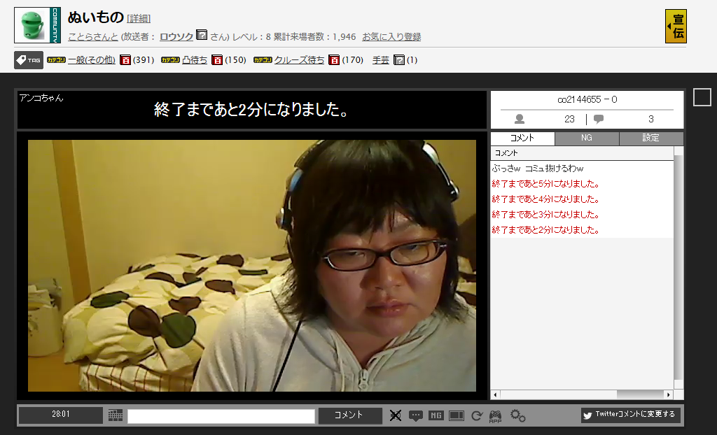The image size is (717, 435).
Task: Open the gamepad APP panel
Action: 494,415
